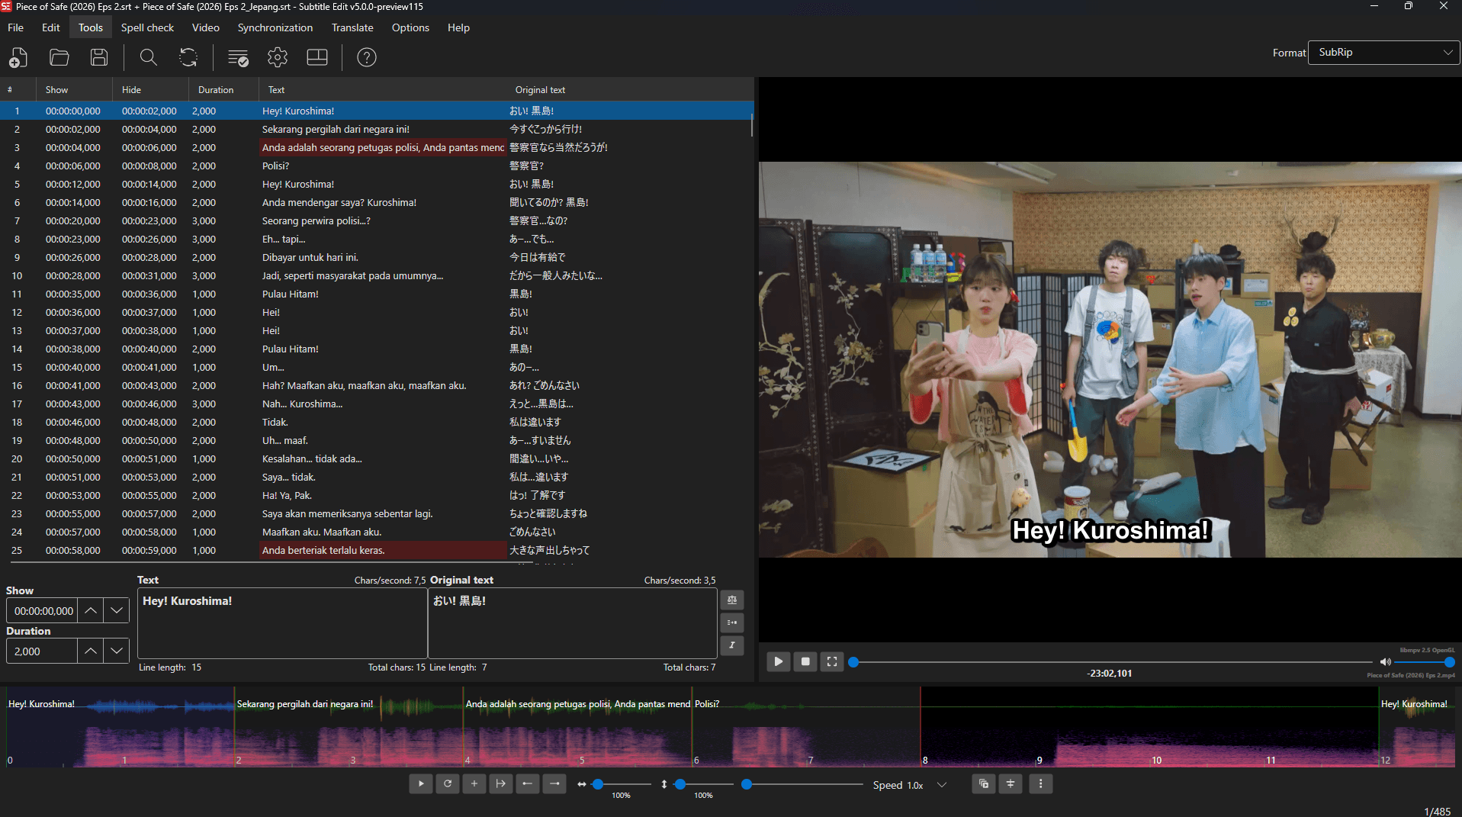This screenshot has width=1462, height=817.
Task: Click the bar-with-arrow button under waveform
Action: [501, 783]
